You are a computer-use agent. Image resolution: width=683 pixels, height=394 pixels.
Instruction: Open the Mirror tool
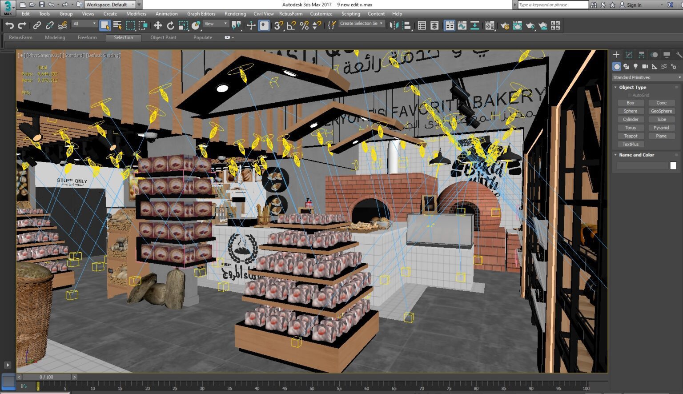(x=394, y=25)
